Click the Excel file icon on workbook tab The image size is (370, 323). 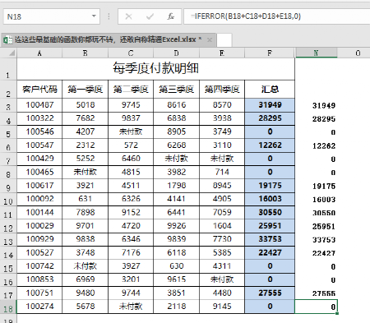7,40
